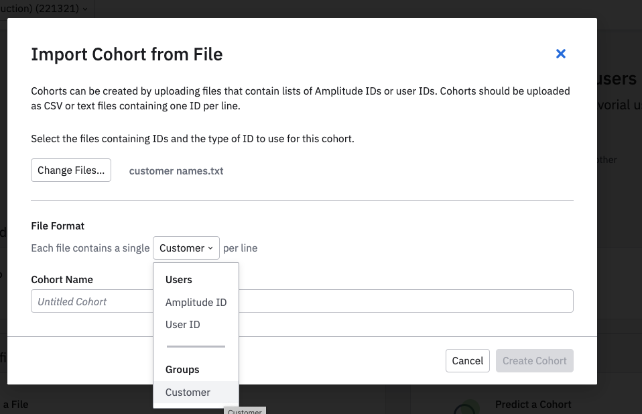The height and width of the screenshot is (414, 642).
Task: Click the uploaded file name customer names.txt
Action: pos(176,171)
